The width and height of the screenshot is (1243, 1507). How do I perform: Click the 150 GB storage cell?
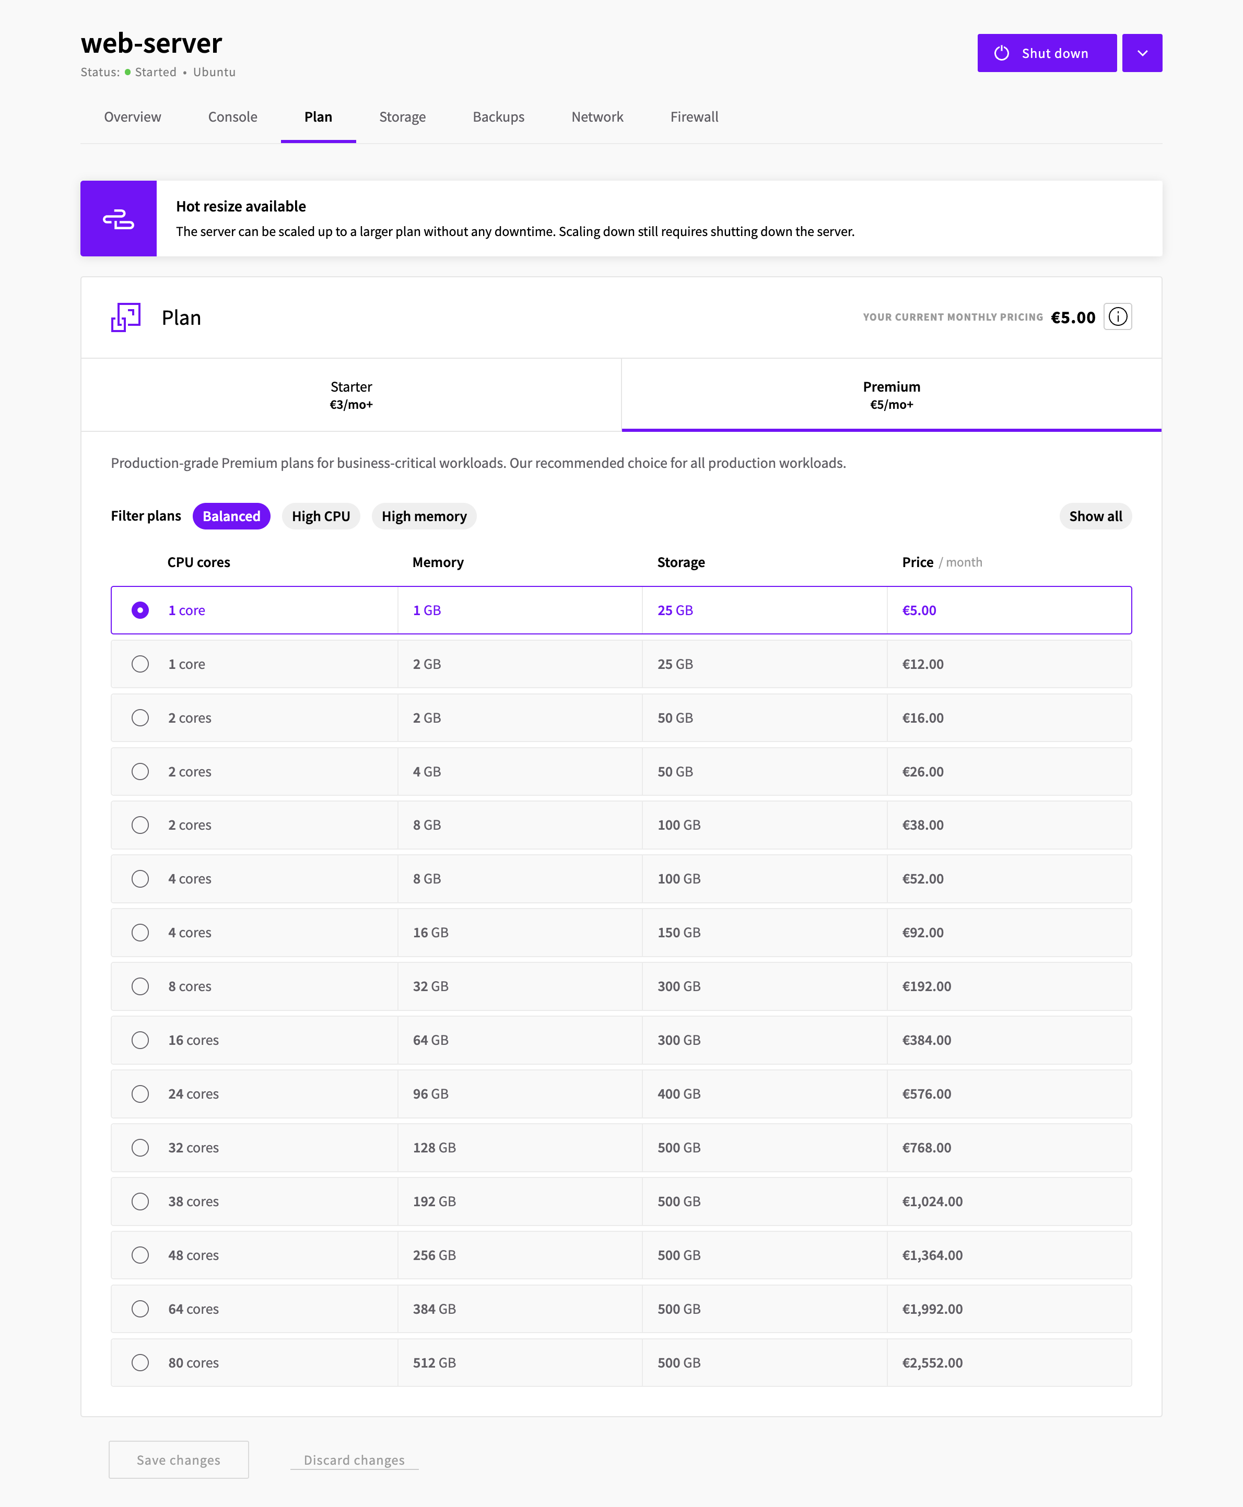click(x=764, y=932)
